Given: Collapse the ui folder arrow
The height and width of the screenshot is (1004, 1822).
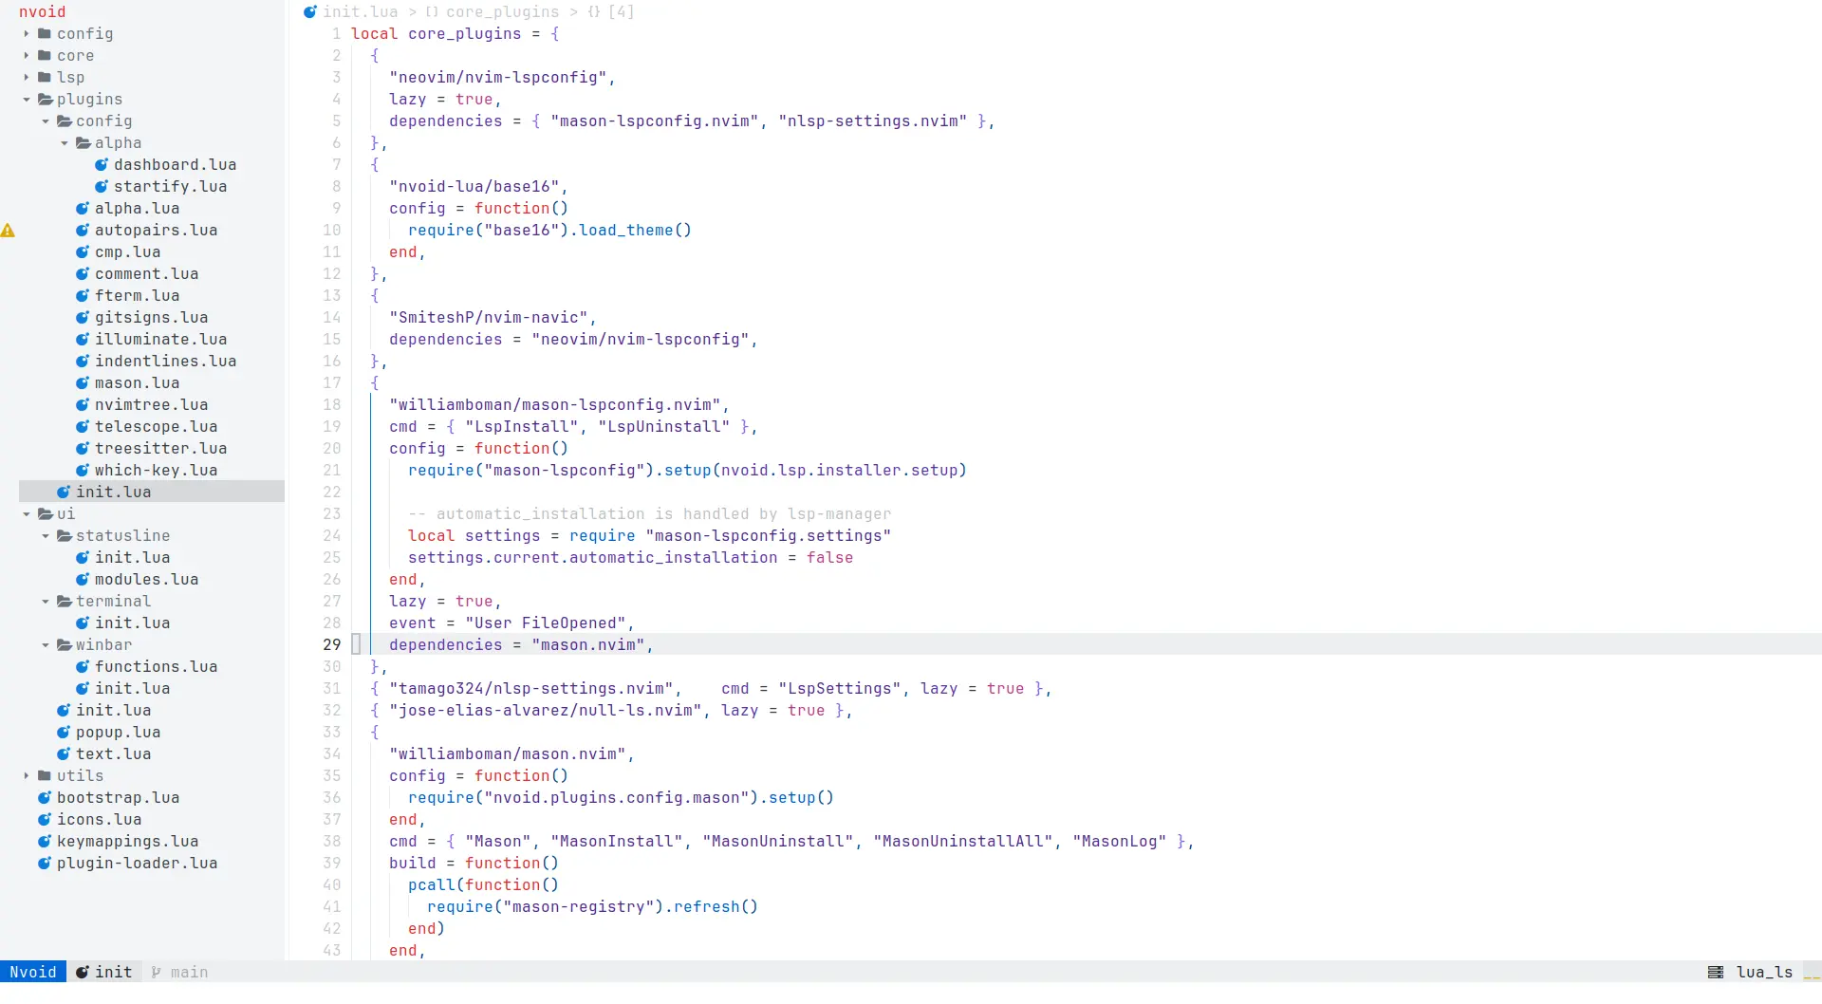Looking at the screenshot, I should click(x=27, y=514).
